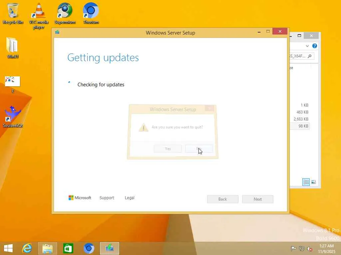
Task: Open File Explorer from the taskbar
Action: pos(47,248)
